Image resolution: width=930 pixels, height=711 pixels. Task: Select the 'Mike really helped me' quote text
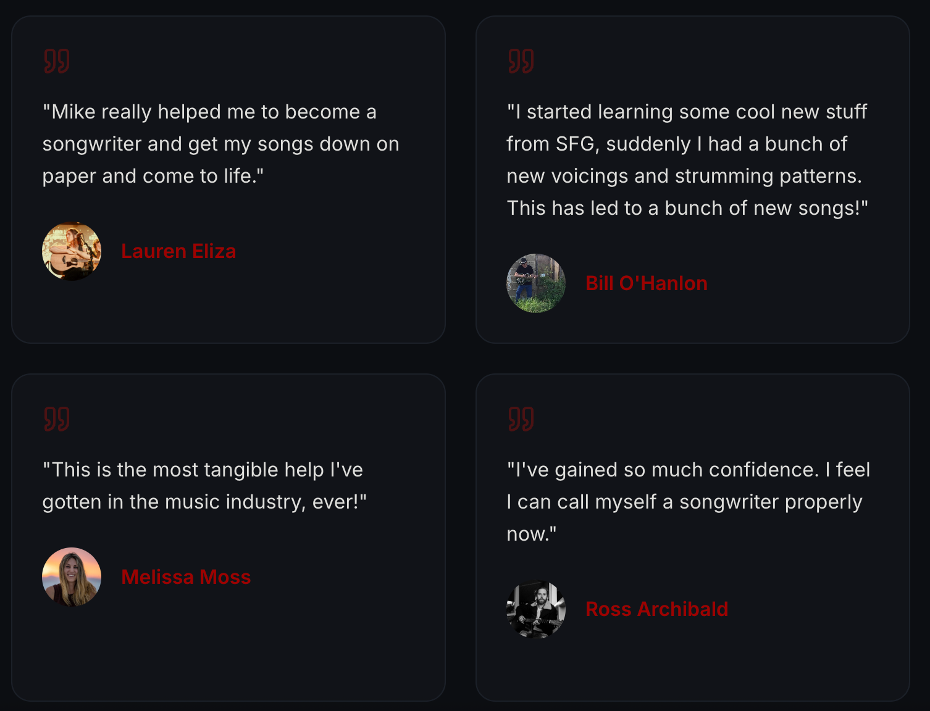click(221, 144)
